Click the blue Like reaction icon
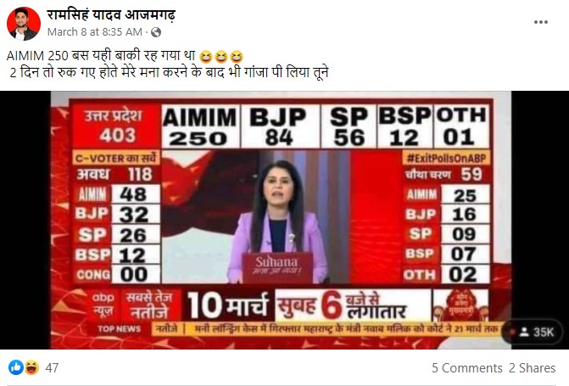Image resolution: width=569 pixels, height=386 pixels. (15, 367)
